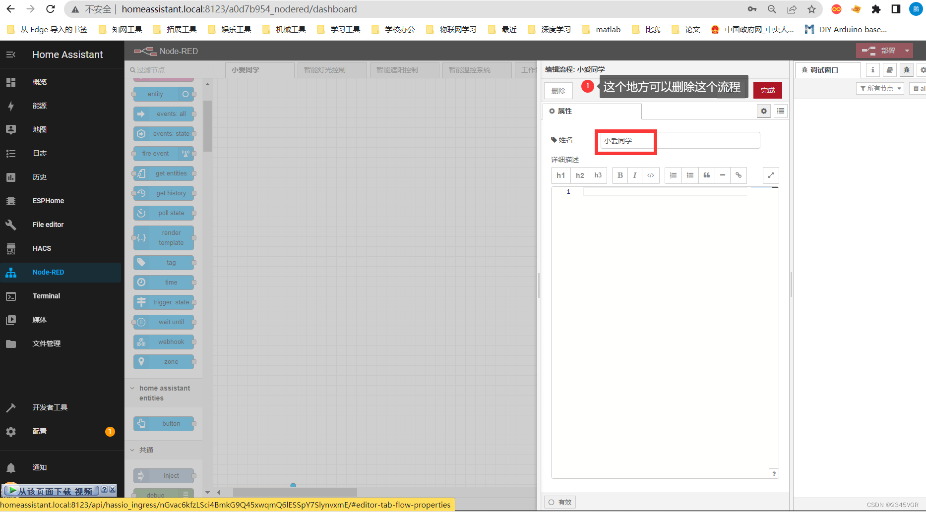Open the 部署 deploy dropdown arrow
926x512 pixels.
point(907,51)
